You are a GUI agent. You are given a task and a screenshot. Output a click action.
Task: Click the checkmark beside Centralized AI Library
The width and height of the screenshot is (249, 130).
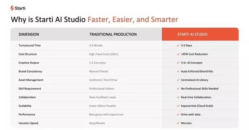pyautogui.click(x=178, y=80)
